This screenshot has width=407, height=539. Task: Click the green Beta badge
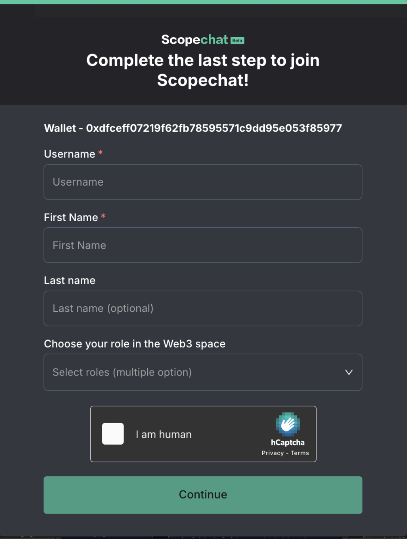(x=237, y=41)
